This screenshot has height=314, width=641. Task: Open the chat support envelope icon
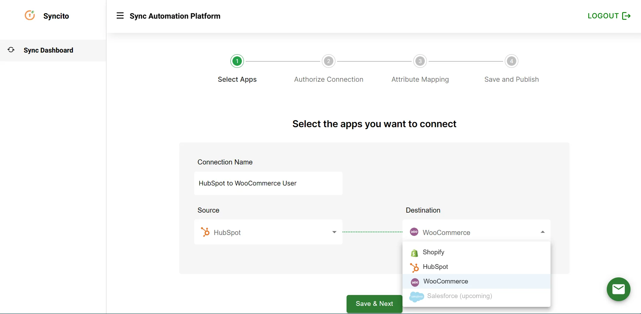coord(618,289)
